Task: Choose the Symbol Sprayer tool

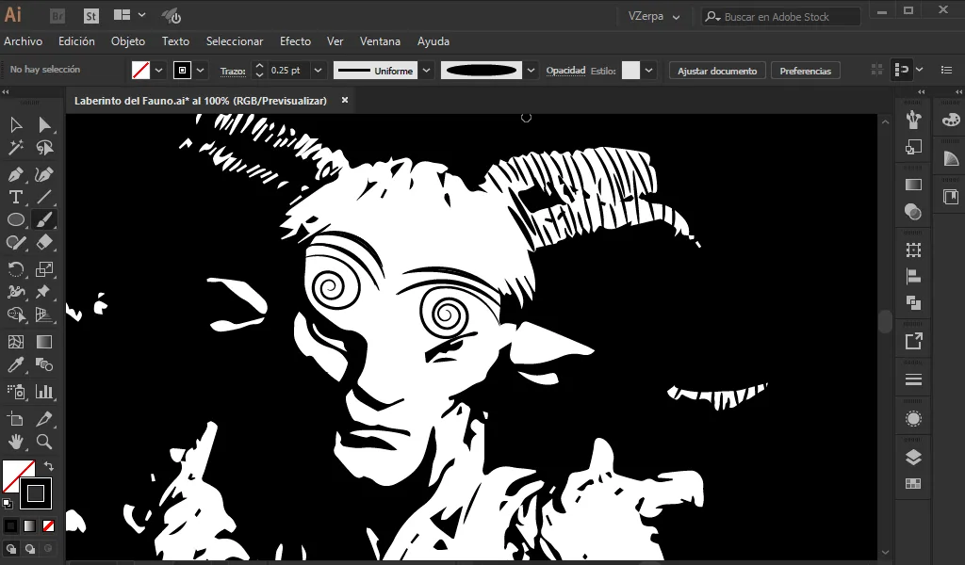Action: pos(16,392)
